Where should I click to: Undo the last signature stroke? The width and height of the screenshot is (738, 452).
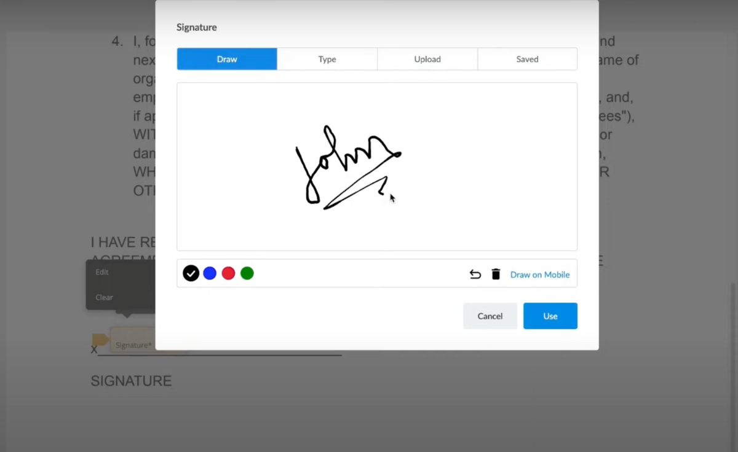click(x=475, y=275)
